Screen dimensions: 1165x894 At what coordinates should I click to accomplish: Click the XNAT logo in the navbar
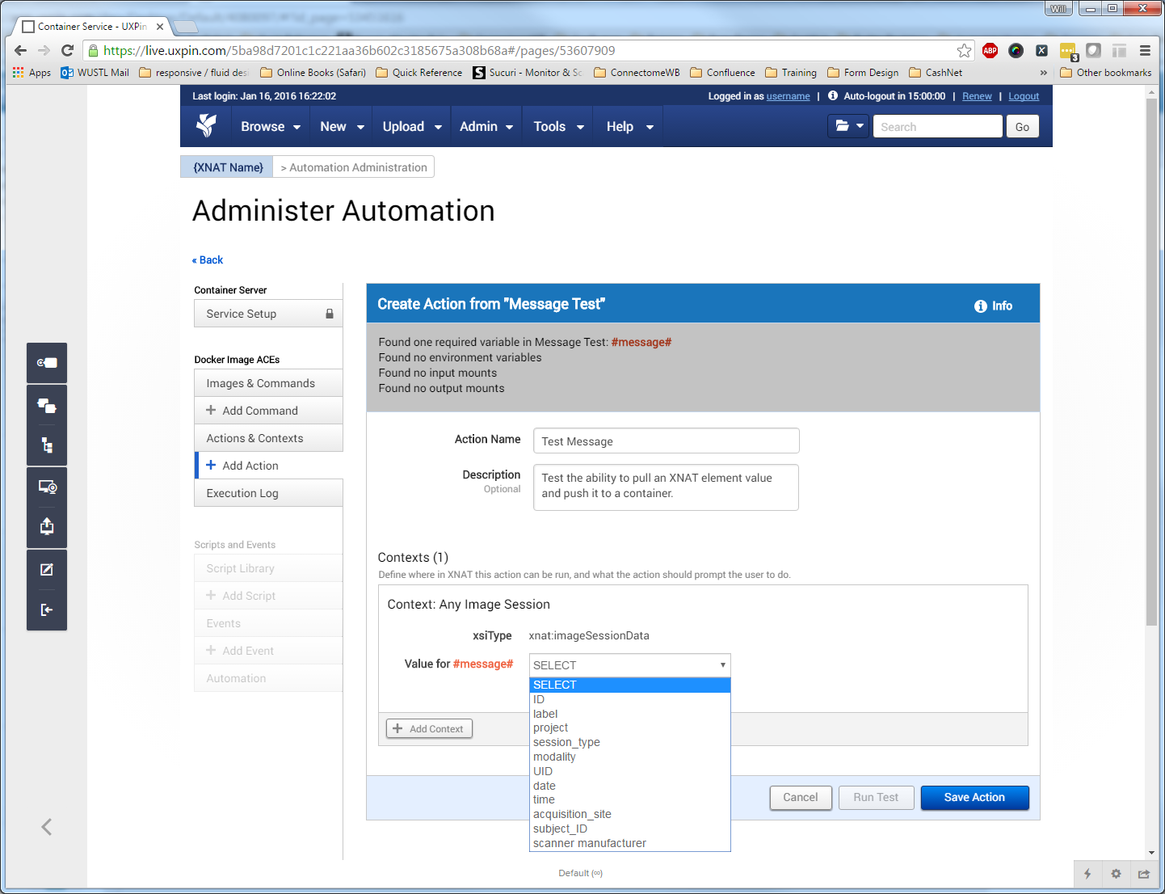click(207, 126)
